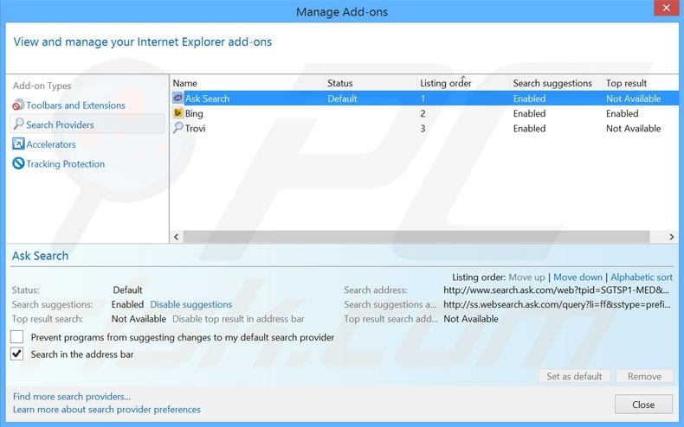Screen dimensions: 684x427
Task: Click the Remove button
Action: coord(644,376)
